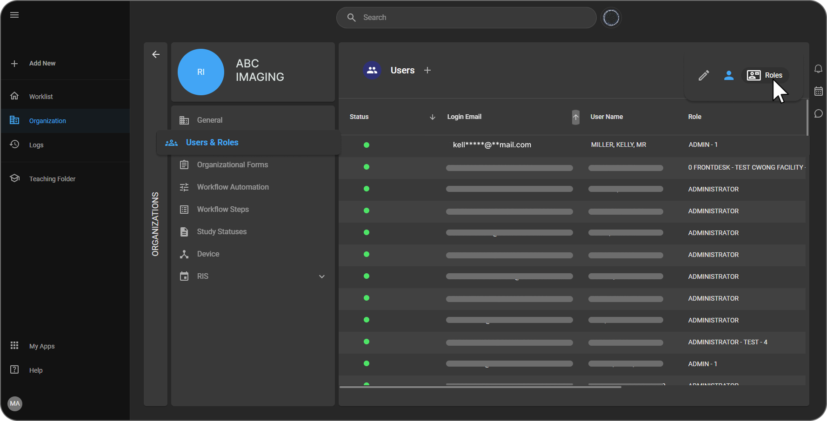Go to Worklist in sidebar
This screenshot has height=421, width=827.
click(x=41, y=97)
